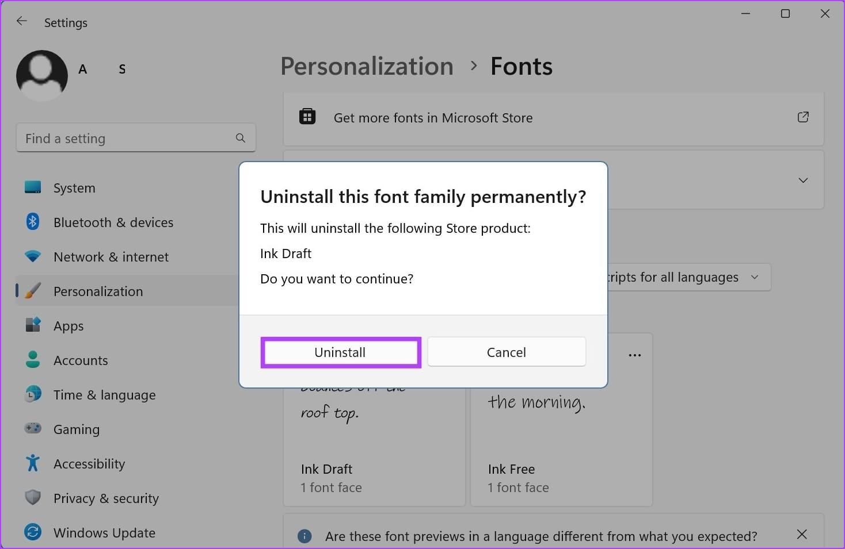Click the Microsoft Store bag icon
Image resolution: width=845 pixels, height=549 pixels.
coord(307,117)
